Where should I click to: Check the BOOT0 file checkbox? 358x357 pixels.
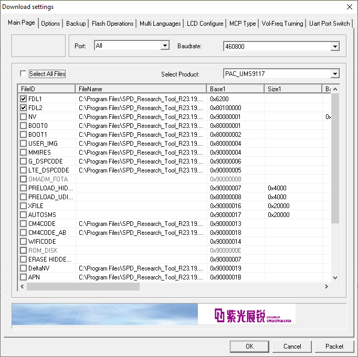23,125
